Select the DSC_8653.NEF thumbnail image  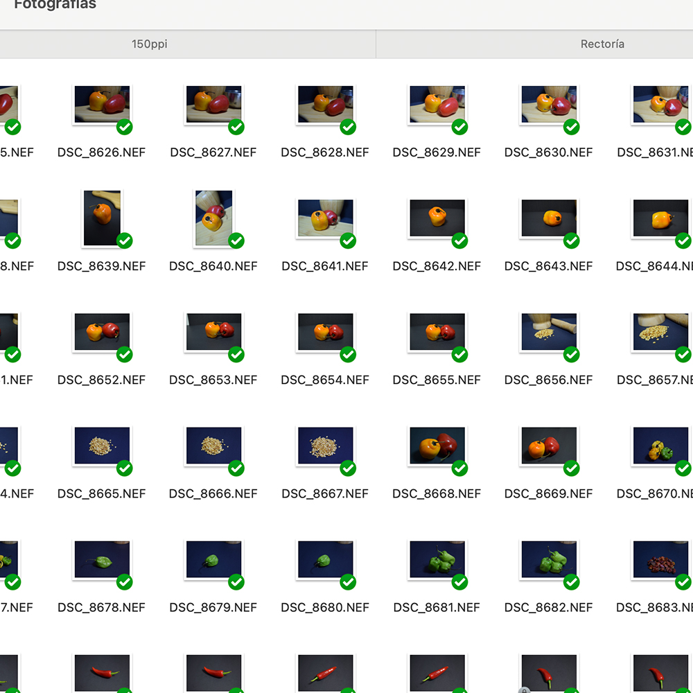click(214, 332)
